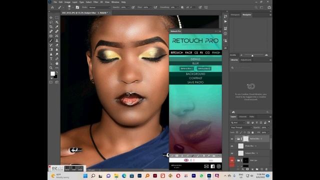This screenshot has width=320, height=180.
Task: Hide the third layer via eye icon
Action: click(232, 153)
